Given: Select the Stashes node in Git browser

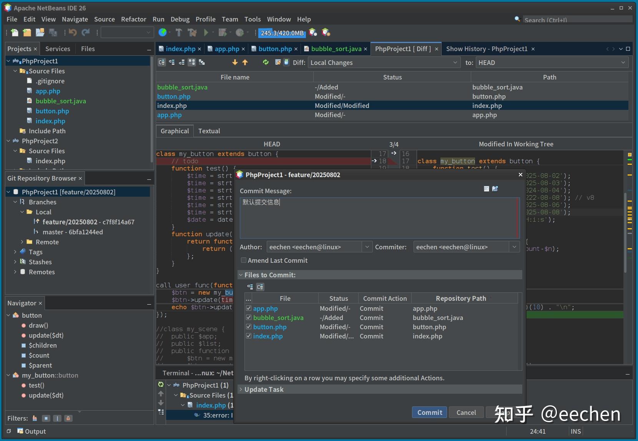Looking at the screenshot, I should pyautogui.click(x=40, y=262).
